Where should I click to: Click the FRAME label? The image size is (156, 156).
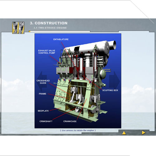pyautogui.click(x=42, y=94)
